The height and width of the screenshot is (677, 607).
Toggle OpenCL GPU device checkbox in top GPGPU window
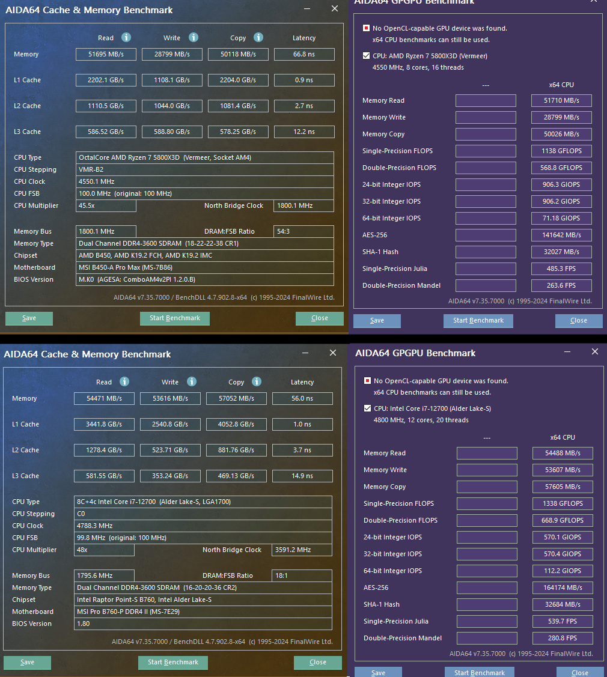367,28
